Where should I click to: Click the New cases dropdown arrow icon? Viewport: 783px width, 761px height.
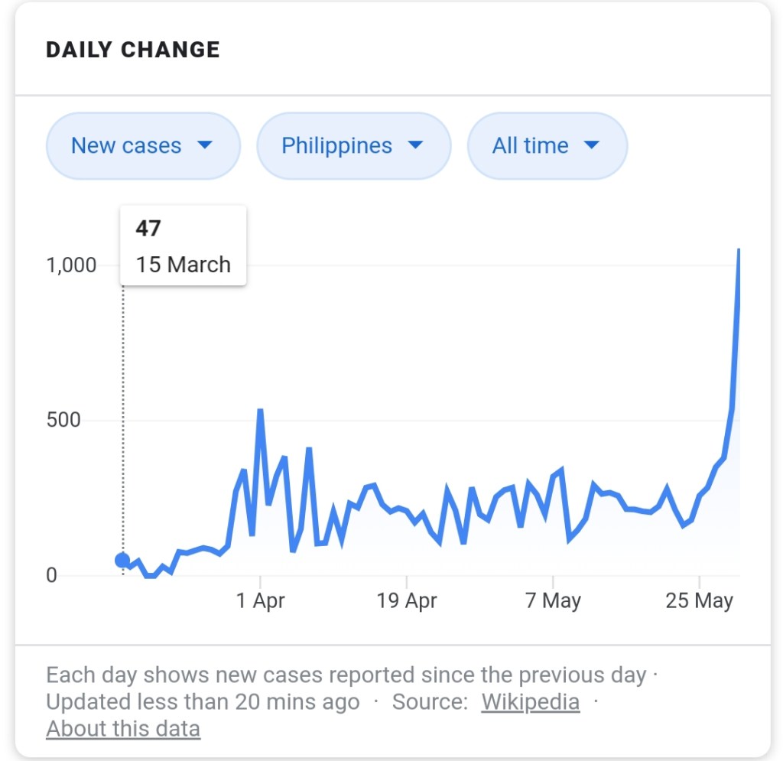coord(204,145)
